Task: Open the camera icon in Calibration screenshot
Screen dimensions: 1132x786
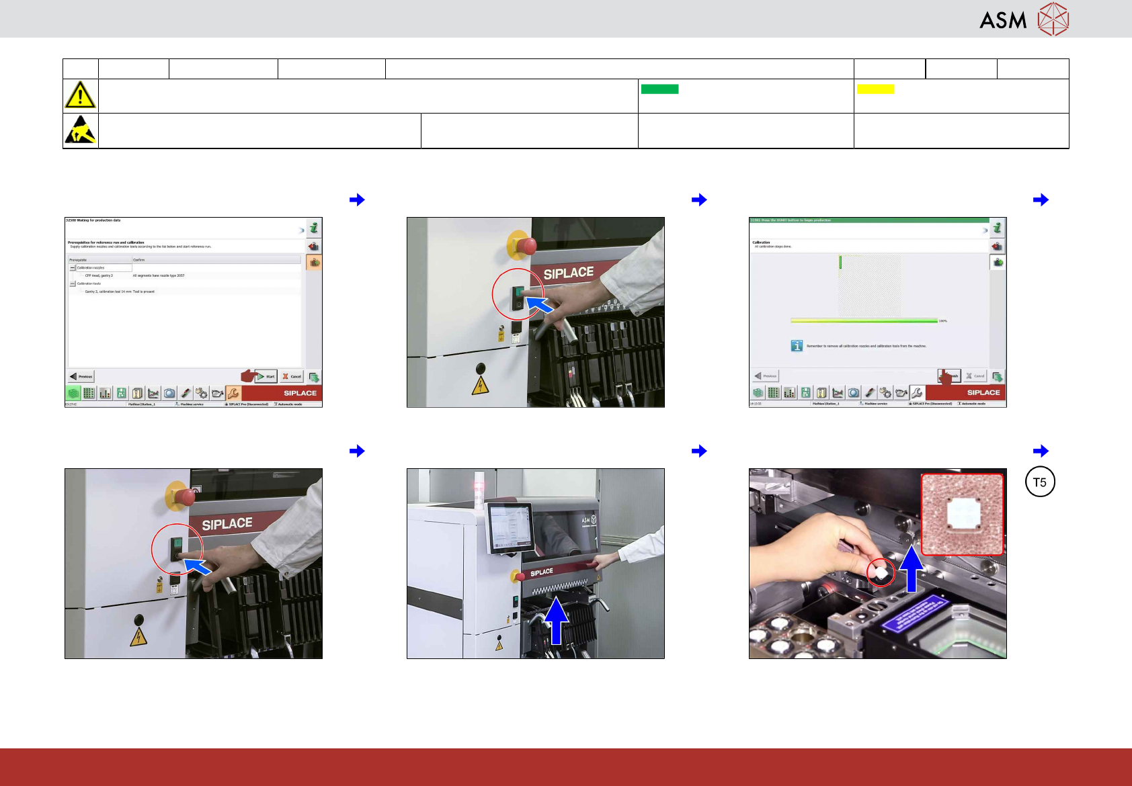Action: [x=854, y=393]
